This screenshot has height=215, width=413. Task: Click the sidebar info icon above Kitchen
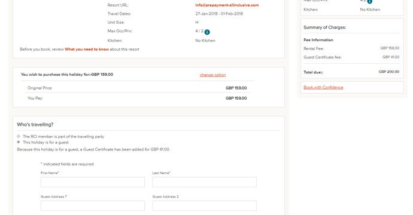(369, 2)
